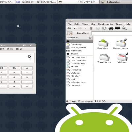Click the Clr button in Calculator

[15, 68]
